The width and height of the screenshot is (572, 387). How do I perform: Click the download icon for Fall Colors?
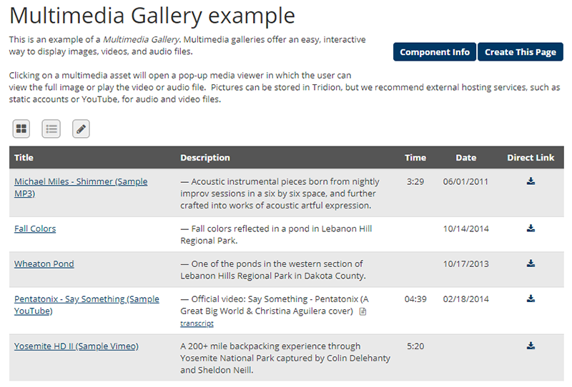point(531,228)
